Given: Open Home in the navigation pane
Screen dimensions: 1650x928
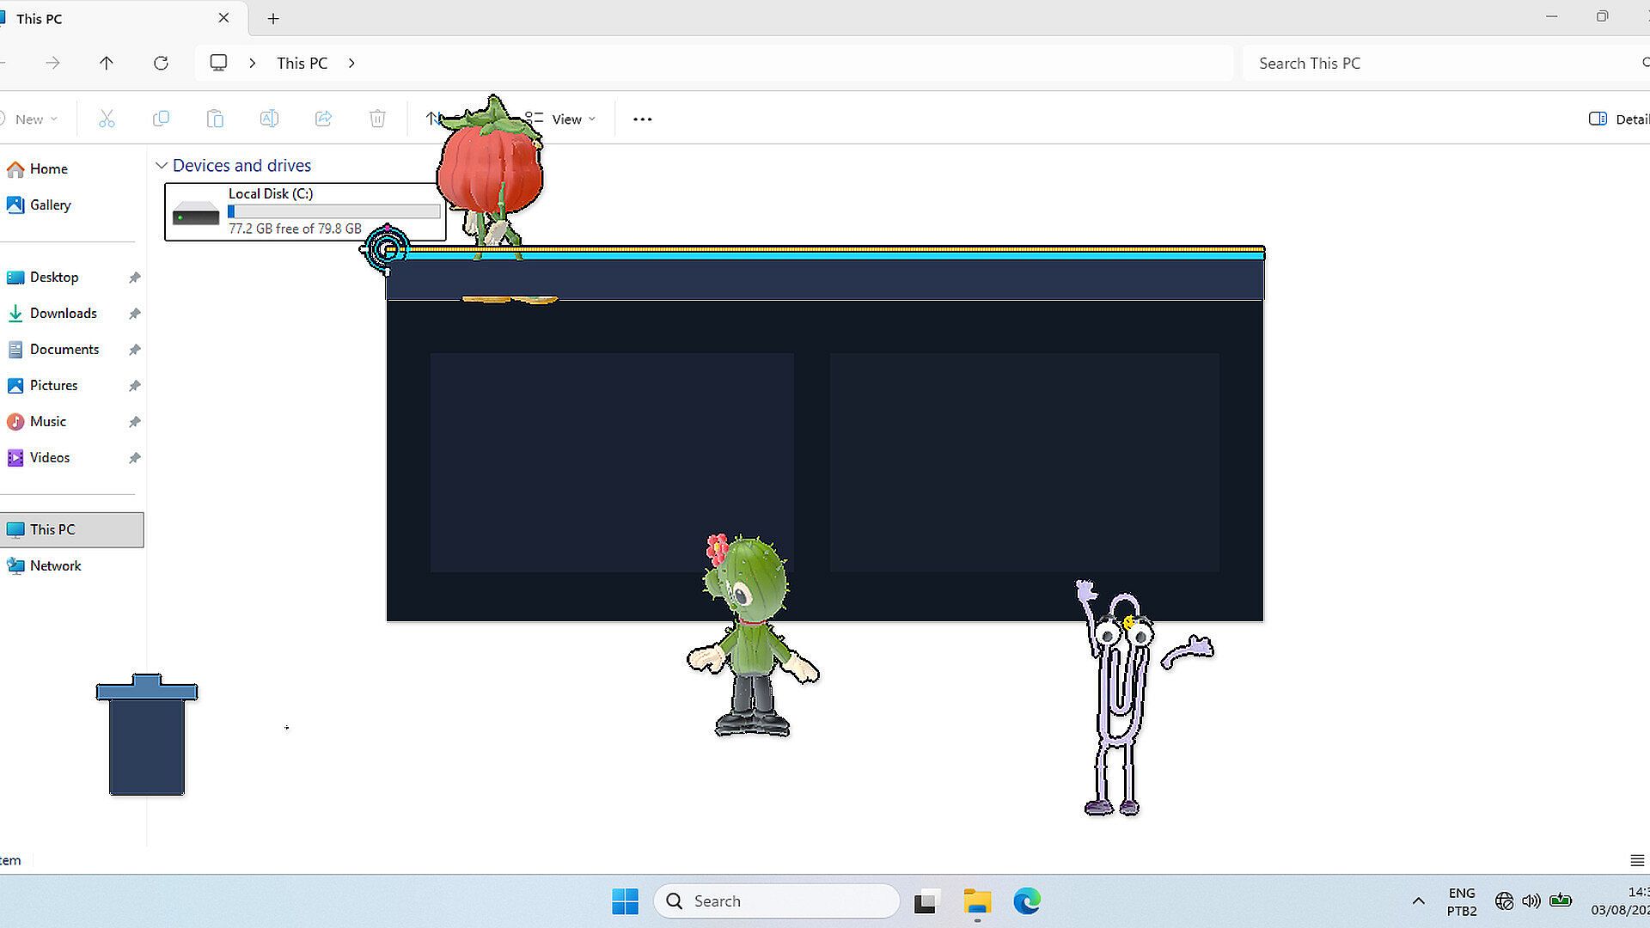Looking at the screenshot, I should 72,168.
